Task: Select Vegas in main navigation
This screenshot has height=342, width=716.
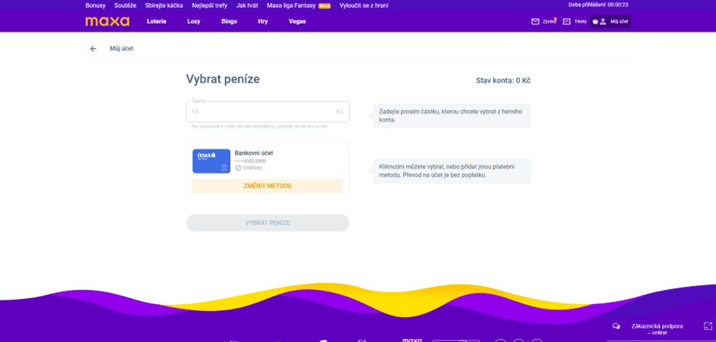Action: pyautogui.click(x=297, y=21)
